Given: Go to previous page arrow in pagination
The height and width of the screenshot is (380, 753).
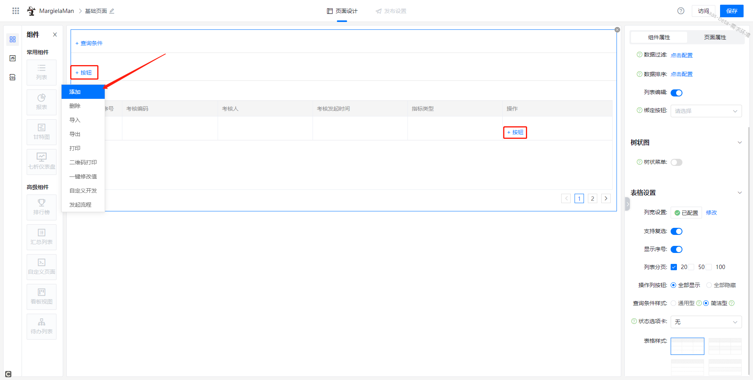Looking at the screenshot, I should coord(566,198).
